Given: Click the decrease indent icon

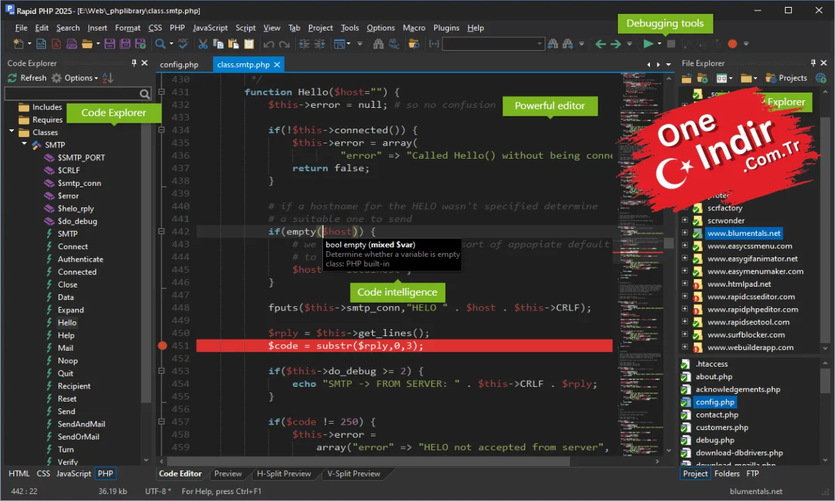Looking at the screenshot, I should (x=319, y=44).
